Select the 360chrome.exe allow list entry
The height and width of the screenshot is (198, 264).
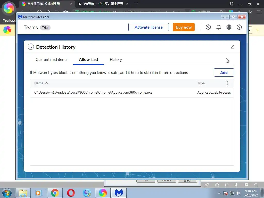tap(132, 92)
